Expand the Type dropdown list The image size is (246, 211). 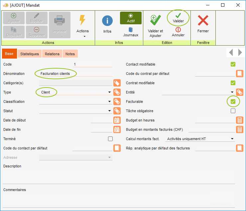click(x=109, y=93)
